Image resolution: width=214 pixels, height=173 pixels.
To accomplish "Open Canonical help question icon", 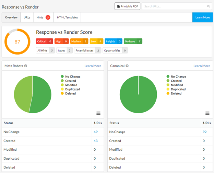I will [x=127, y=66].
